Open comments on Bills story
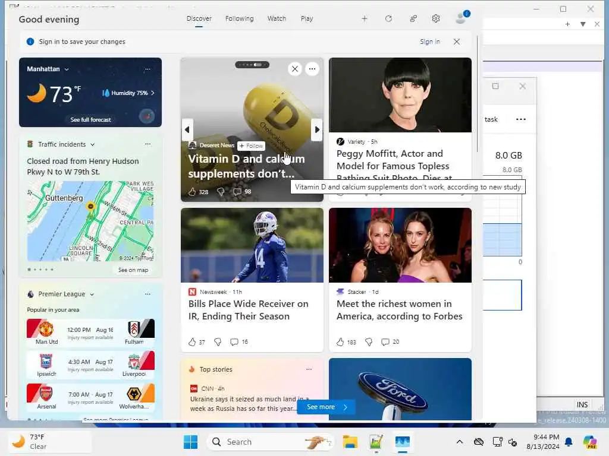 [x=239, y=342]
